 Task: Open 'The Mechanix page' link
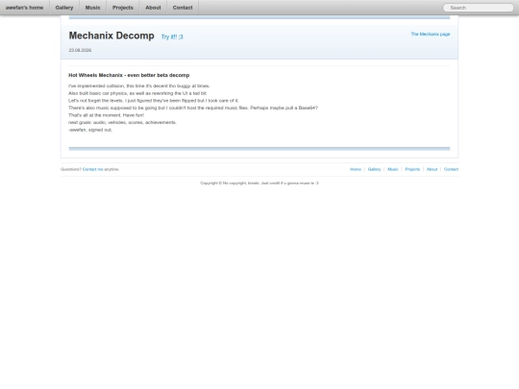point(431,34)
